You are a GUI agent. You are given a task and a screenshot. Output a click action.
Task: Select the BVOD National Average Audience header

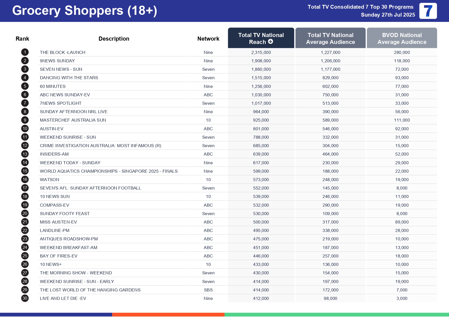402,38
